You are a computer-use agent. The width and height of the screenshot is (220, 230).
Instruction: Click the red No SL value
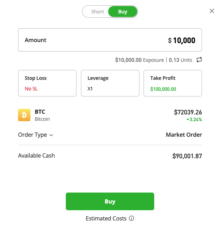31,89
